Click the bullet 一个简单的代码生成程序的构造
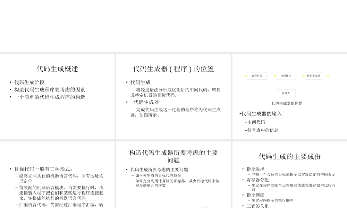This screenshot has height=208, width=347. tap(50, 97)
